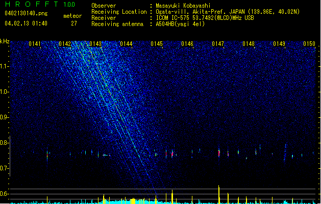Click the ICOM IC-575 receiver value
Viewport: 321px width, 204px height.
point(205,18)
